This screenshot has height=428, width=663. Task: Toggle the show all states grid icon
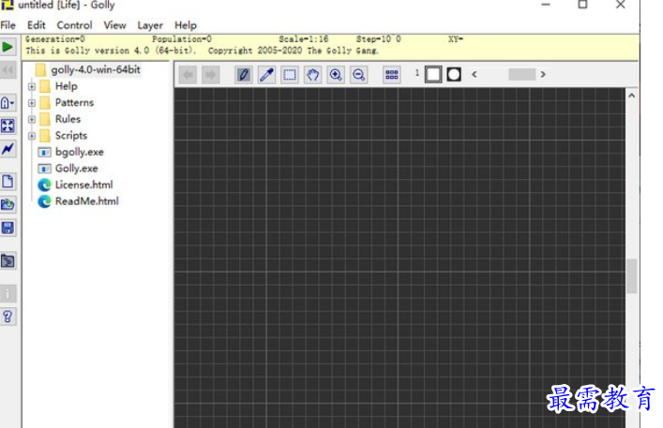tap(392, 75)
